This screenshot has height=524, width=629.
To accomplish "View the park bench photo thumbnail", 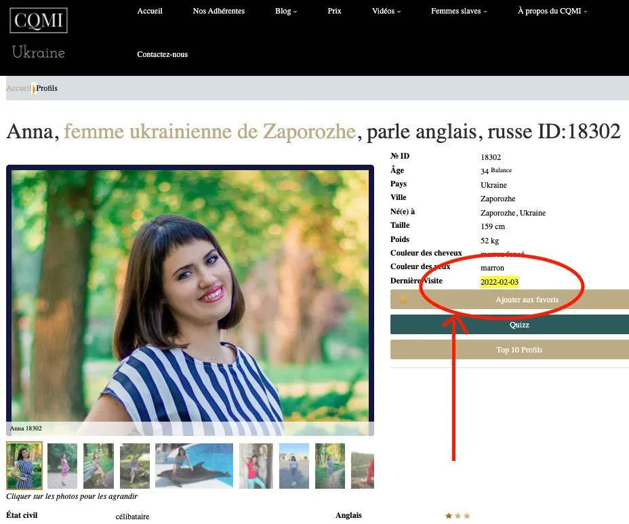I will (99, 466).
